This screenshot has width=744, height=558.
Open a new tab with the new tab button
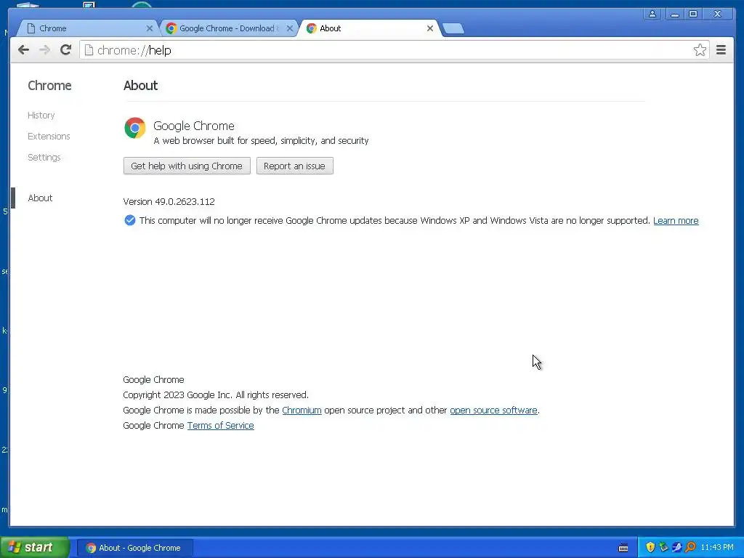tap(453, 28)
